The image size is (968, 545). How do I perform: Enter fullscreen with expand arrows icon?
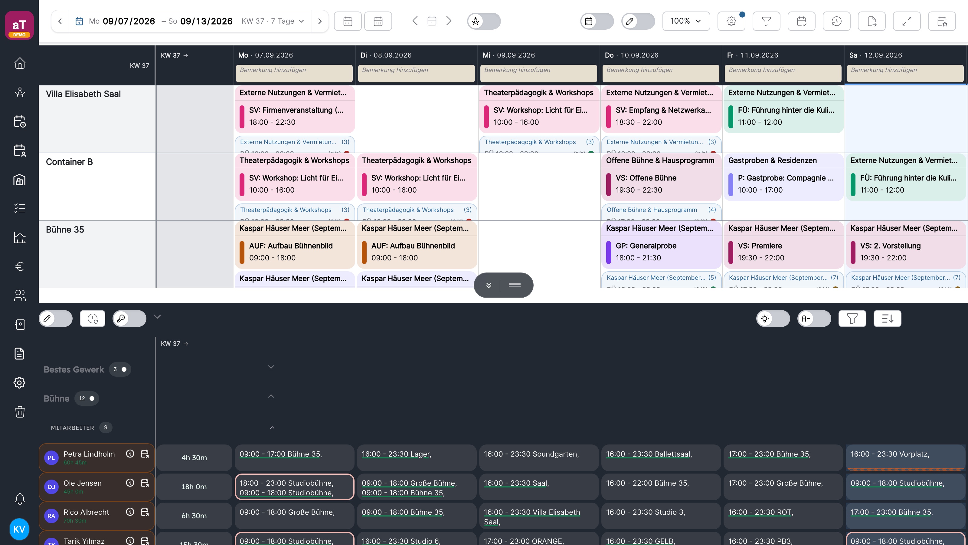tap(907, 21)
